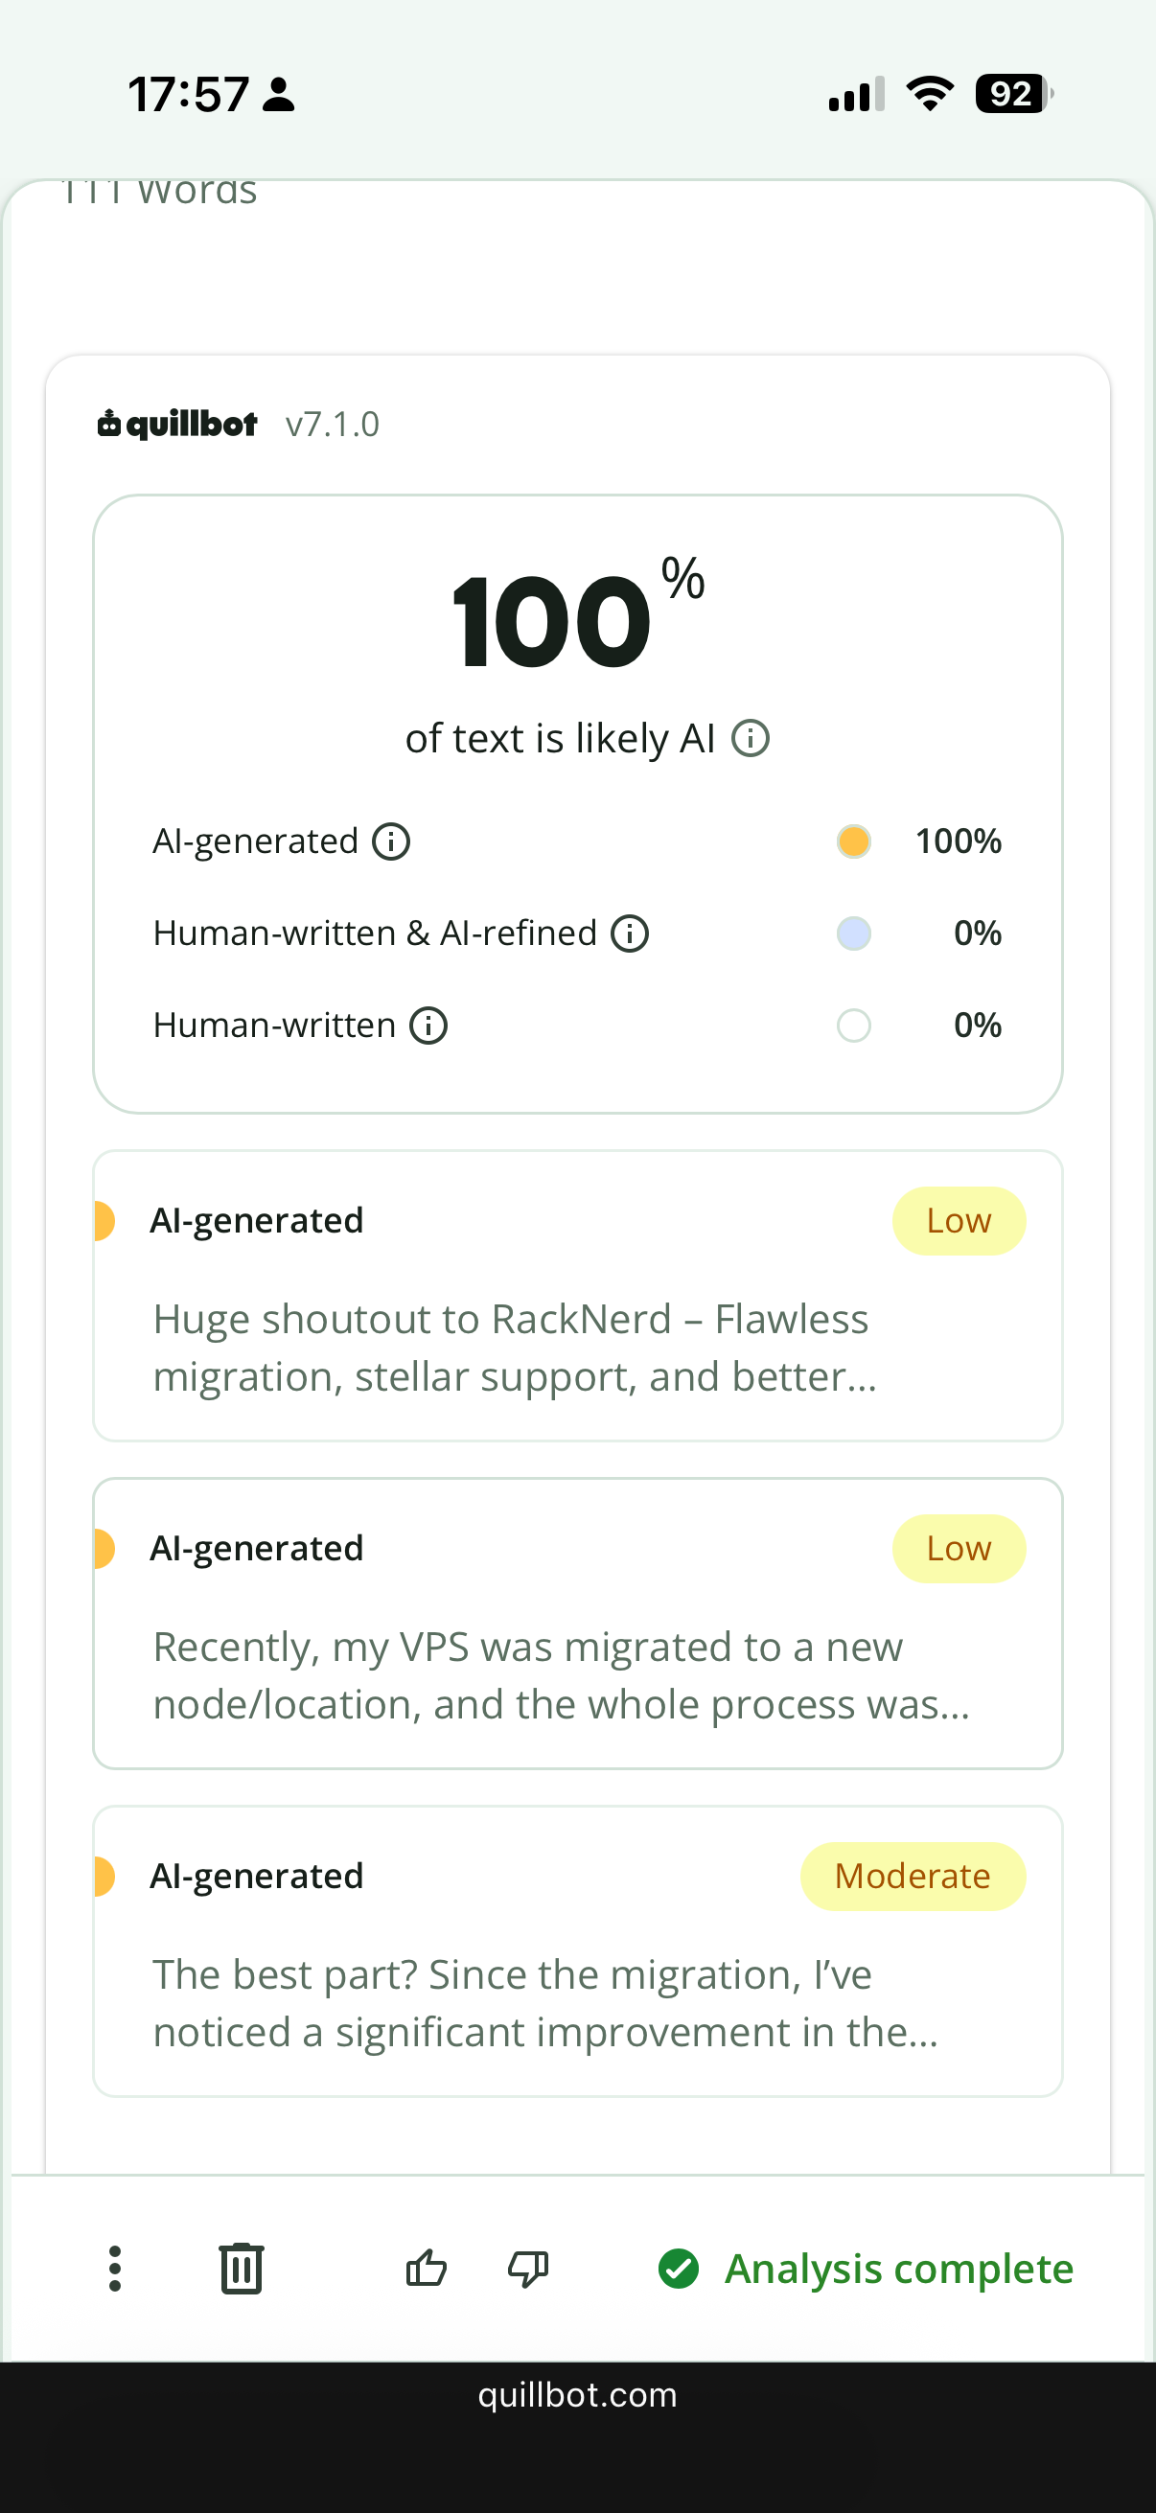Click the QuillBot logo
This screenshot has width=1156, height=2513.
click(177, 424)
